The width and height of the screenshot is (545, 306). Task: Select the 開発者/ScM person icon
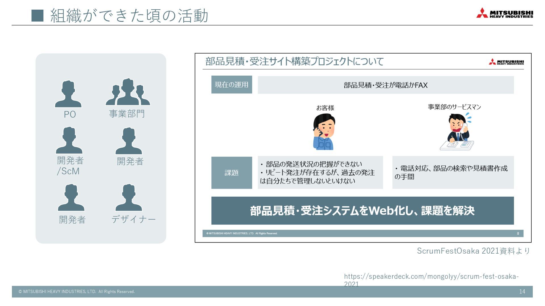[x=69, y=141]
